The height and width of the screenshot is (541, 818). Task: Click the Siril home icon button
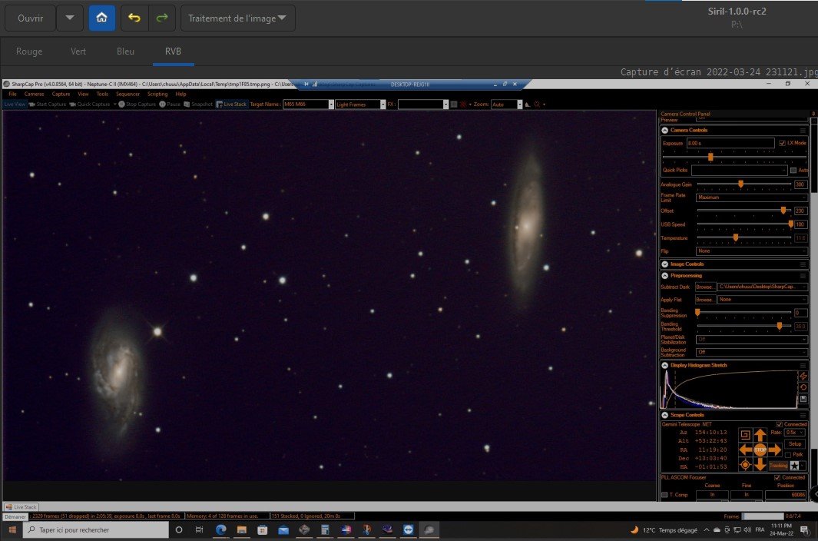click(x=101, y=18)
